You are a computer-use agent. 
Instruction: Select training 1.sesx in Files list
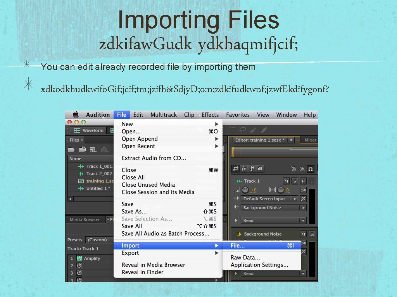coord(91,181)
